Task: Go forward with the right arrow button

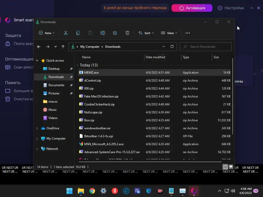Action: (x=48, y=47)
